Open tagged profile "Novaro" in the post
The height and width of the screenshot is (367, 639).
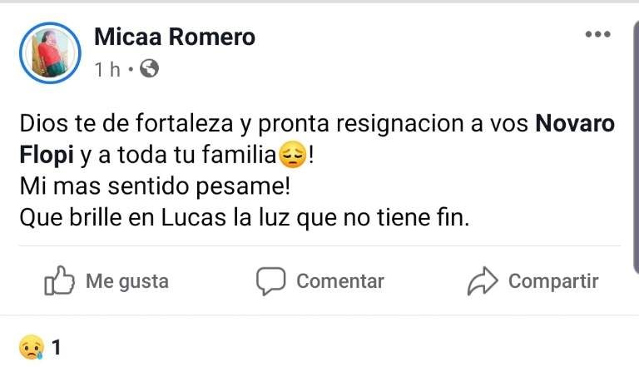(574, 124)
